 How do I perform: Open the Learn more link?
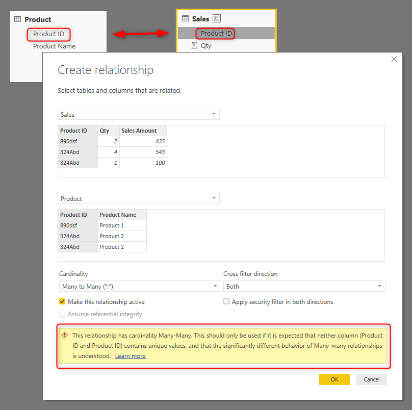click(130, 355)
